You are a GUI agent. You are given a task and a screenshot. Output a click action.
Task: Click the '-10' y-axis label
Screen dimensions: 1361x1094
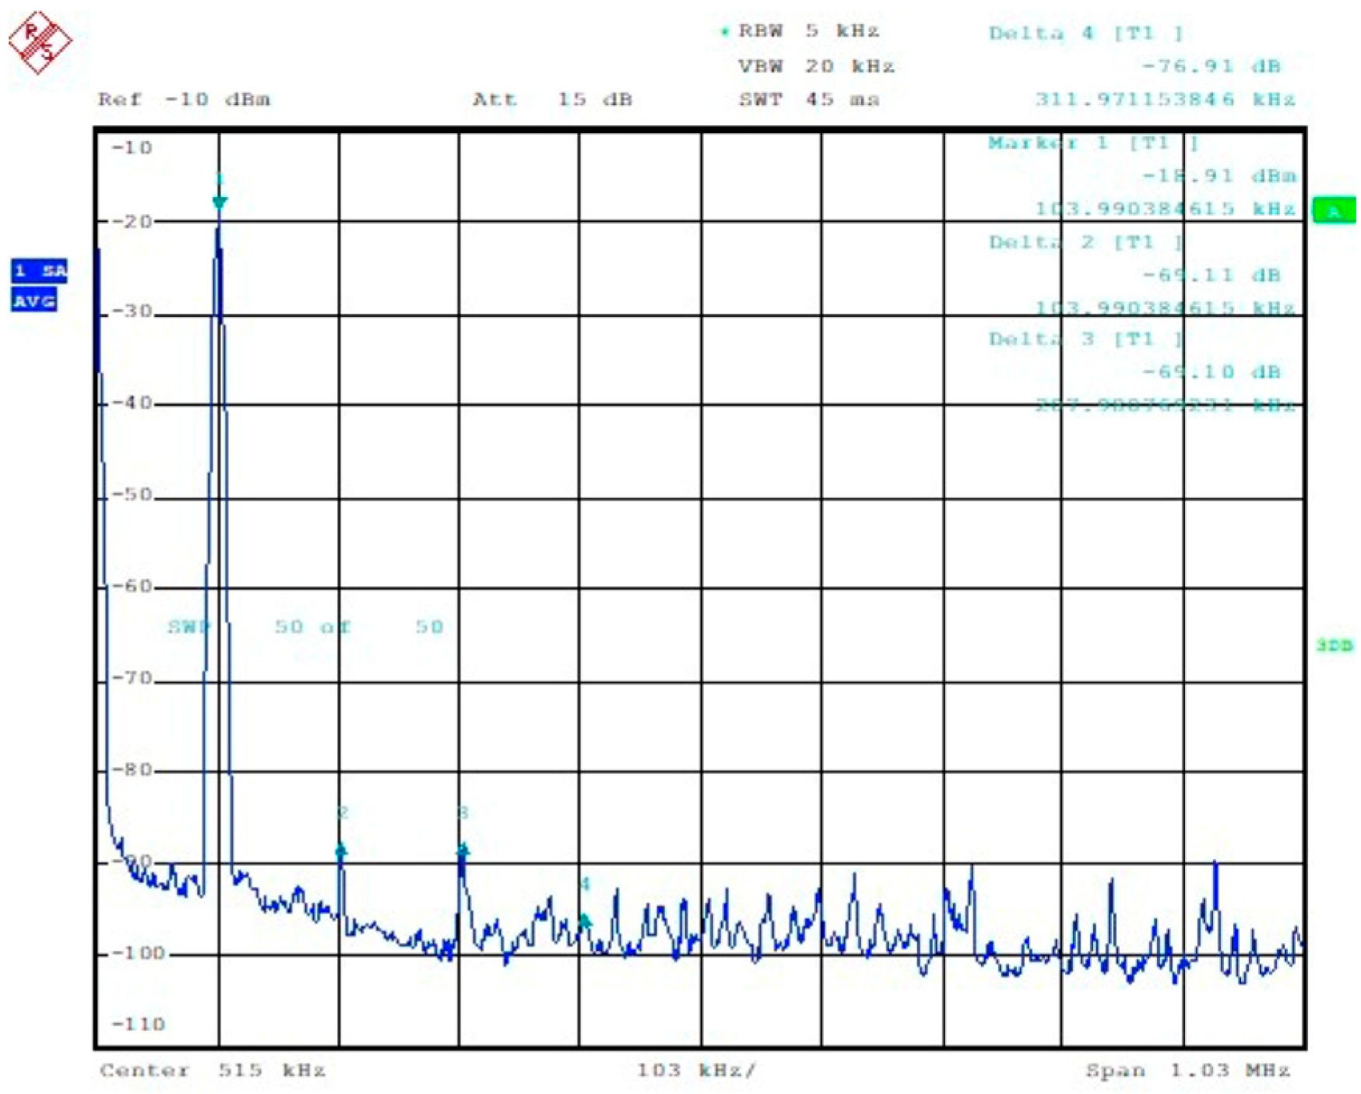[132, 148]
